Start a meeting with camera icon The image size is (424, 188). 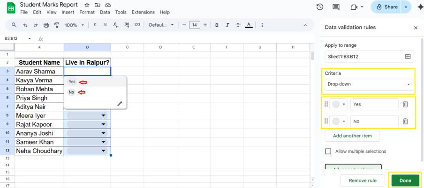(x=354, y=7)
